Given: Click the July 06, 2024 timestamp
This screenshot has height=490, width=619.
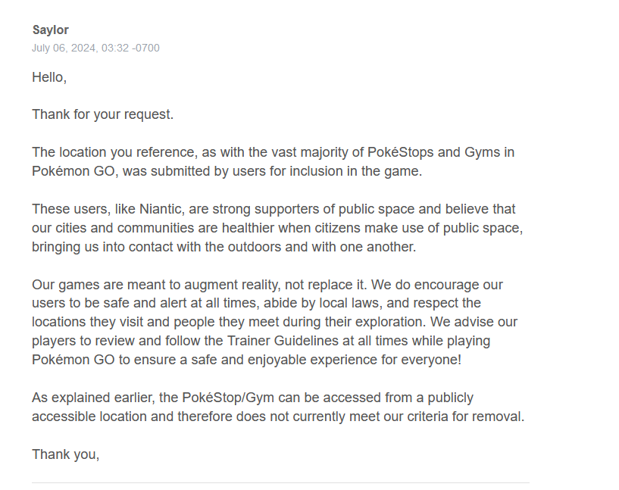Looking at the screenshot, I should pyautogui.click(x=95, y=48).
